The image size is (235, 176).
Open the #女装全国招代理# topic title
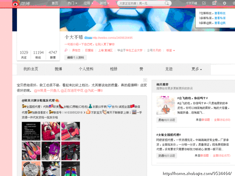[169, 135]
